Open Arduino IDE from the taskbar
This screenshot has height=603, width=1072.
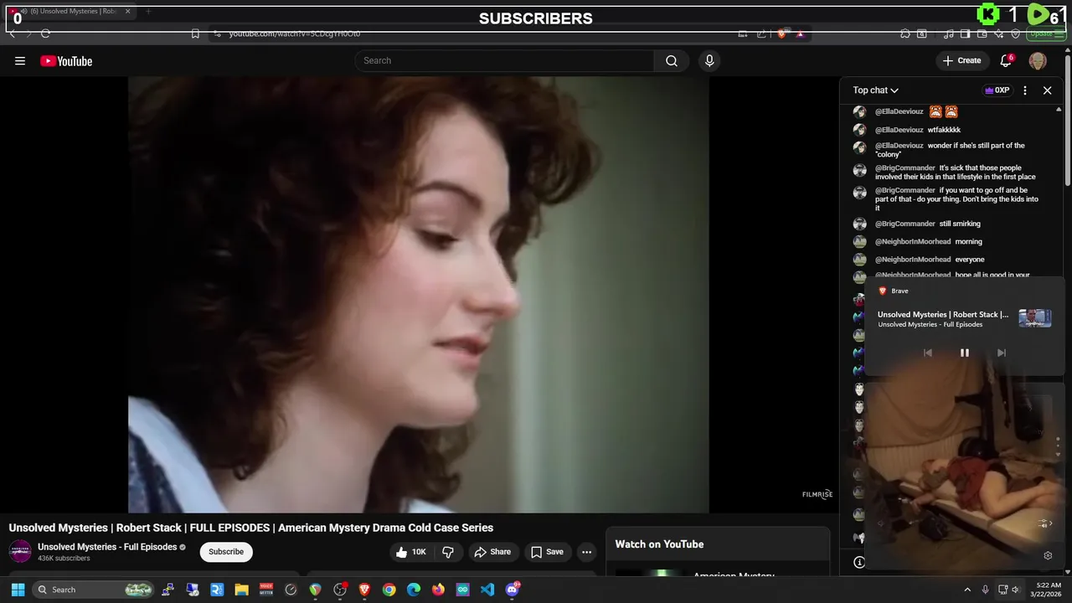463,590
